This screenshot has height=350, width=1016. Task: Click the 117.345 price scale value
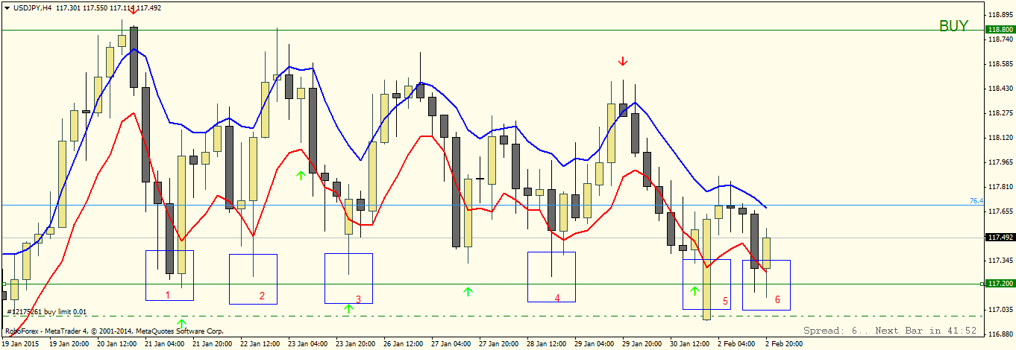tap(1000, 261)
